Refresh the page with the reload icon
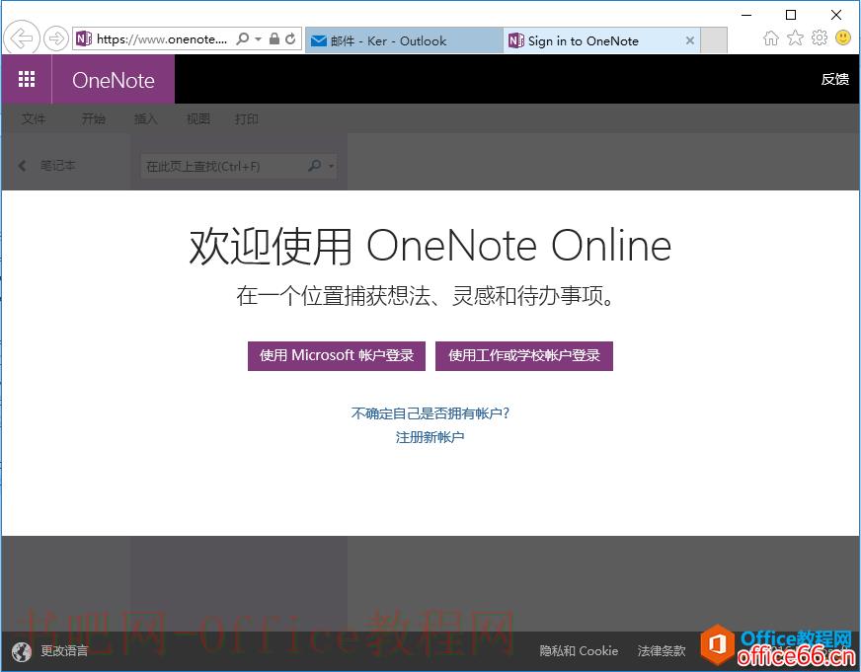 (290, 38)
